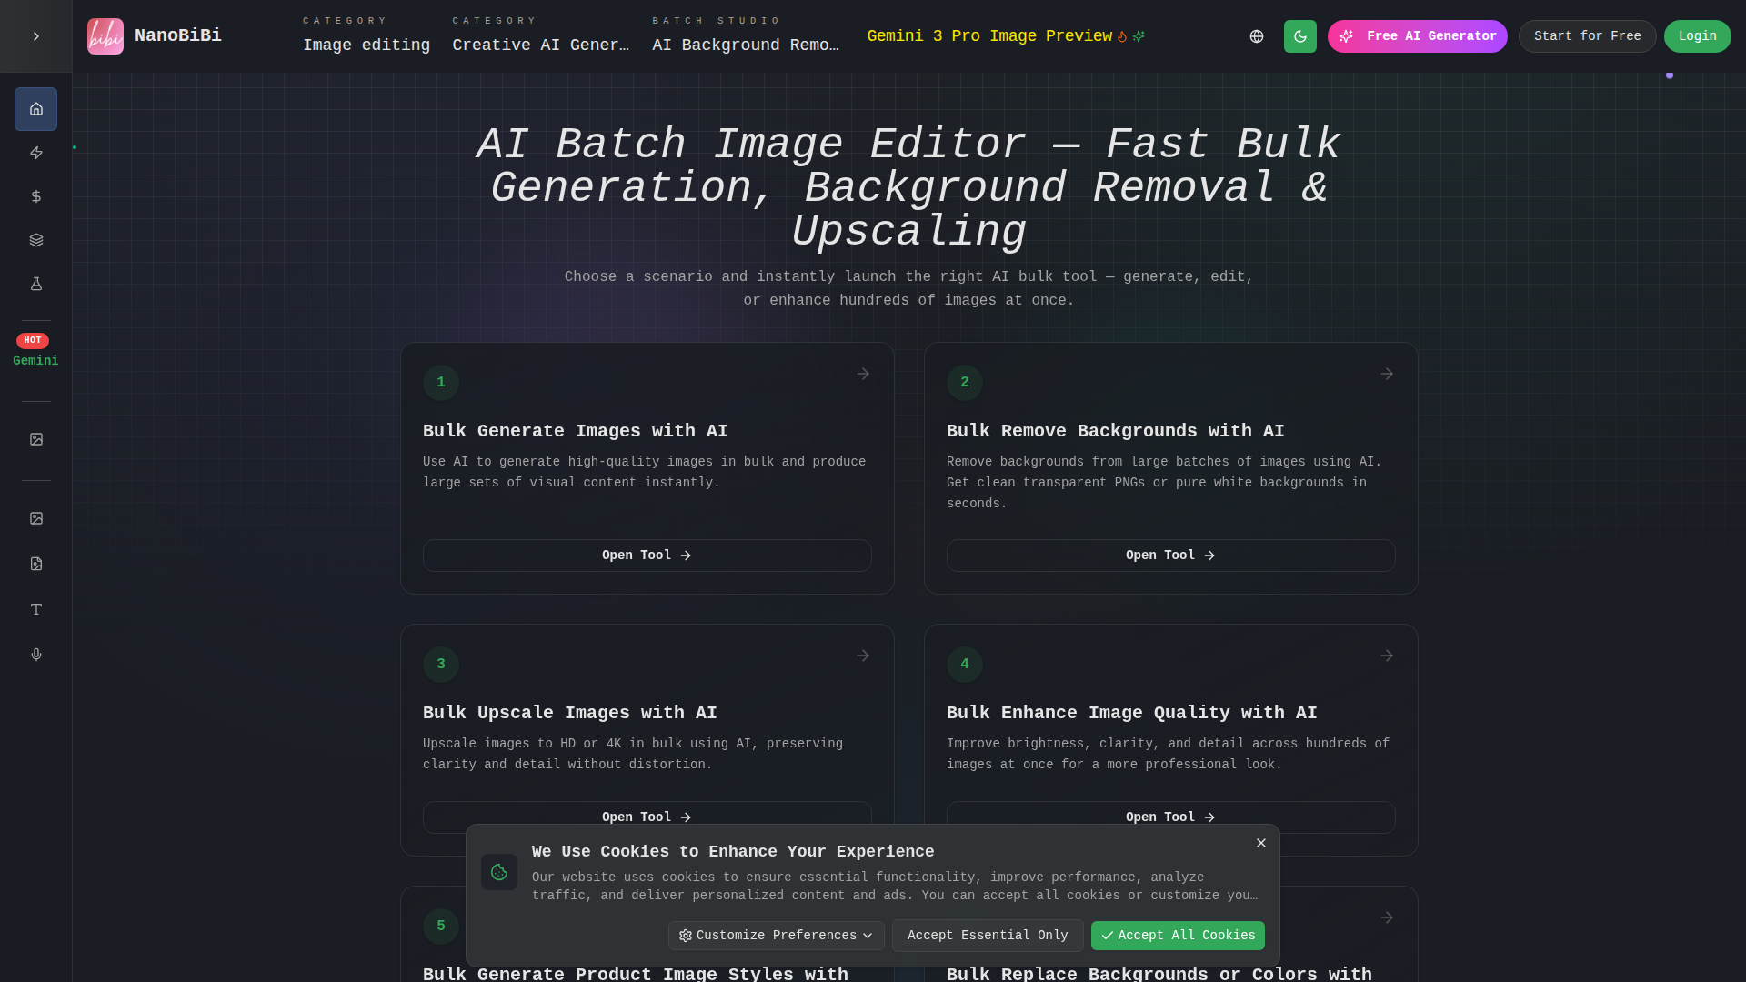Close the cookie consent banner
This screenshot has width=1746, height=982.
point(1260,844)
